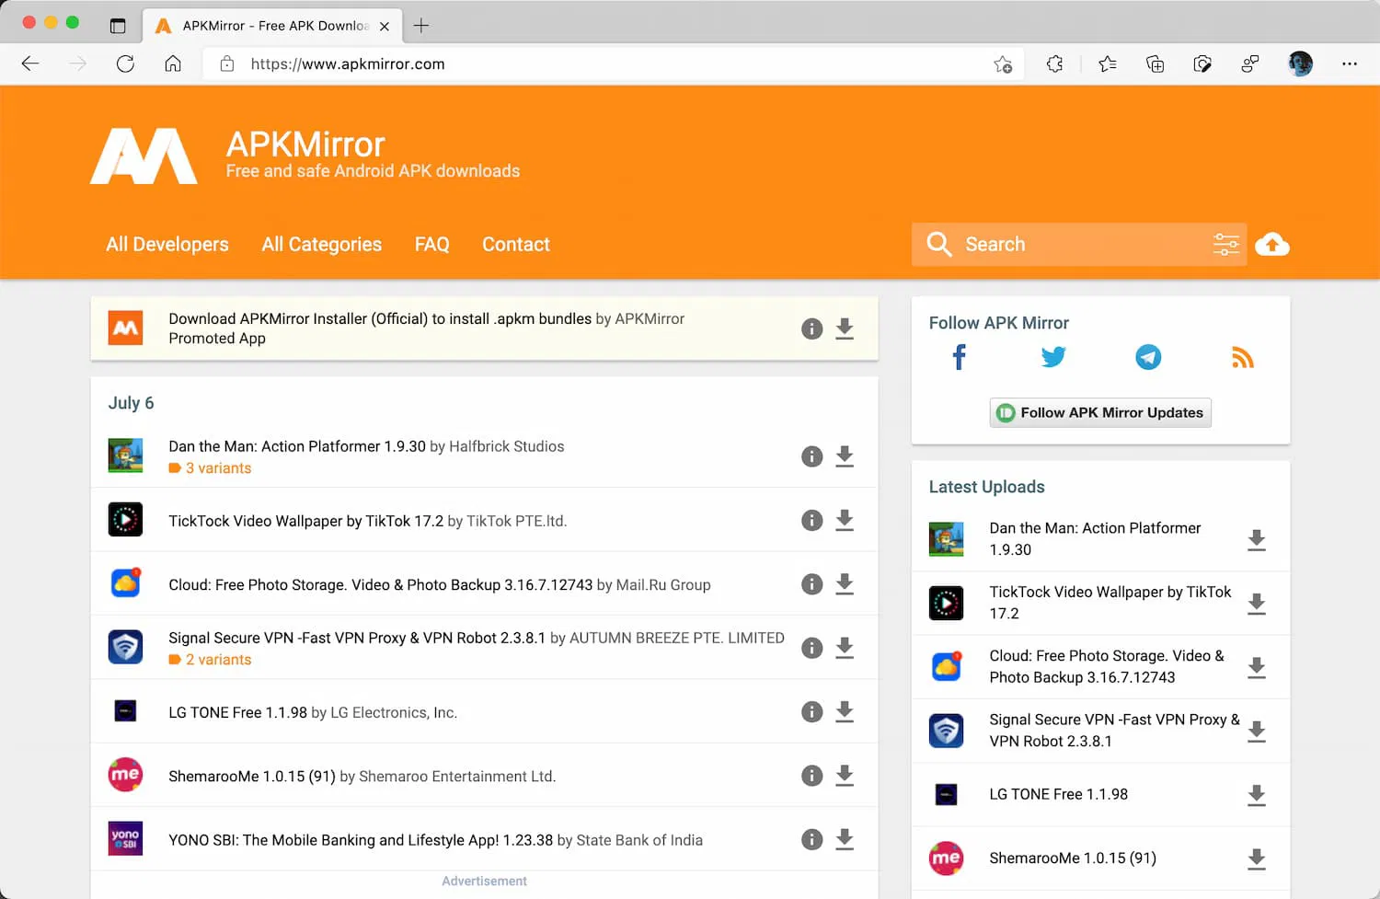Viewport: 1380px width, 899px height.
Task: Open the All Developers menu
Action: (x=167, y=244)
